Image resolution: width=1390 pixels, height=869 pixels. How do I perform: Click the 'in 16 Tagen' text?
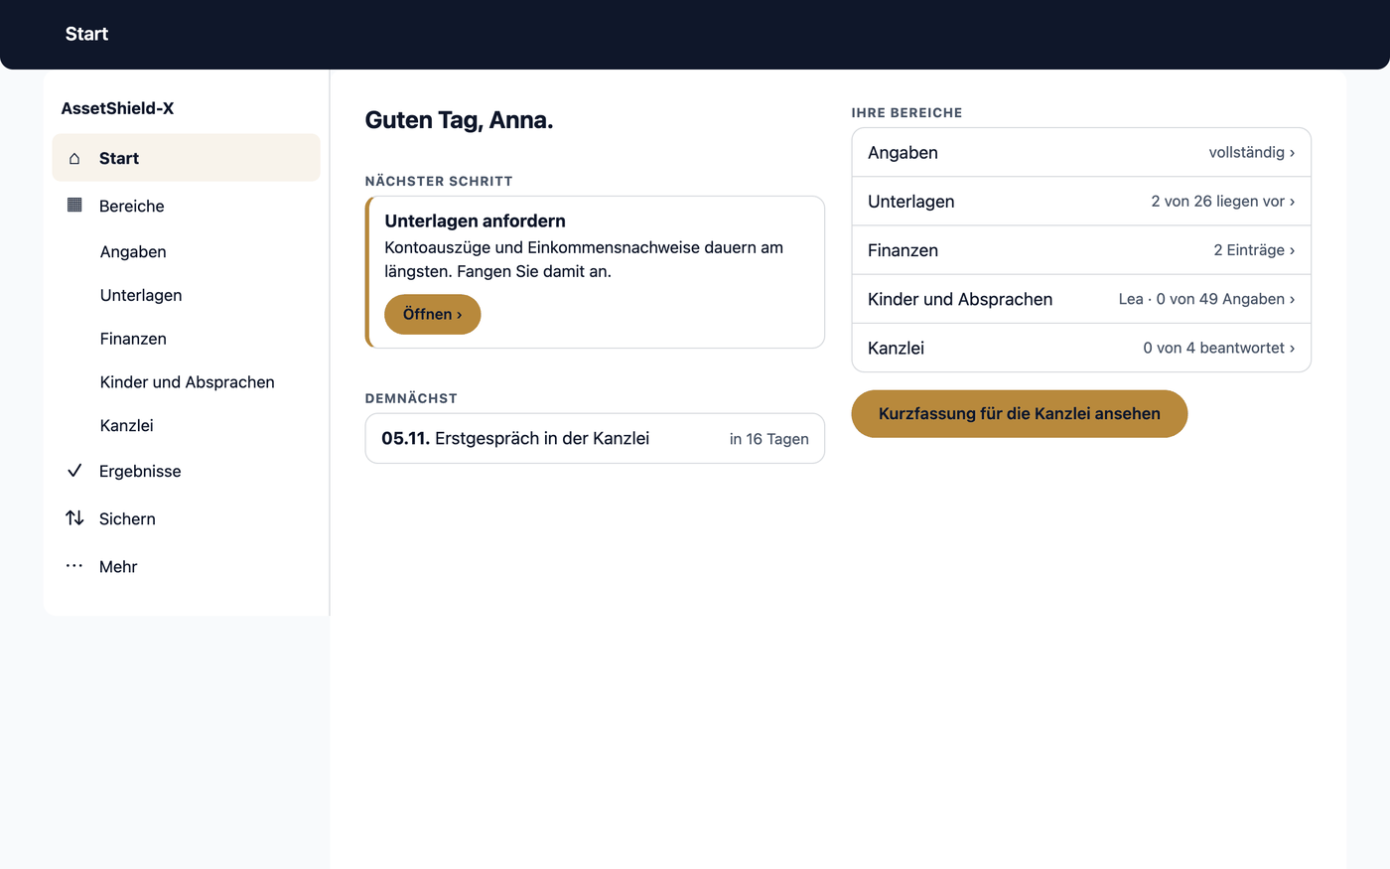tap(769, 439)
